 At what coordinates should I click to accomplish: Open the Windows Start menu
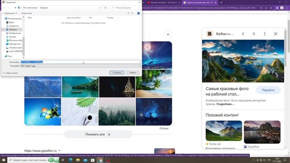tap(4, 160)
